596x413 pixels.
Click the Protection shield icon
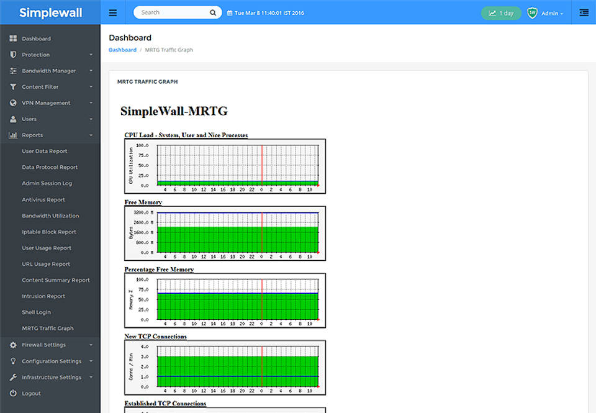13,55
